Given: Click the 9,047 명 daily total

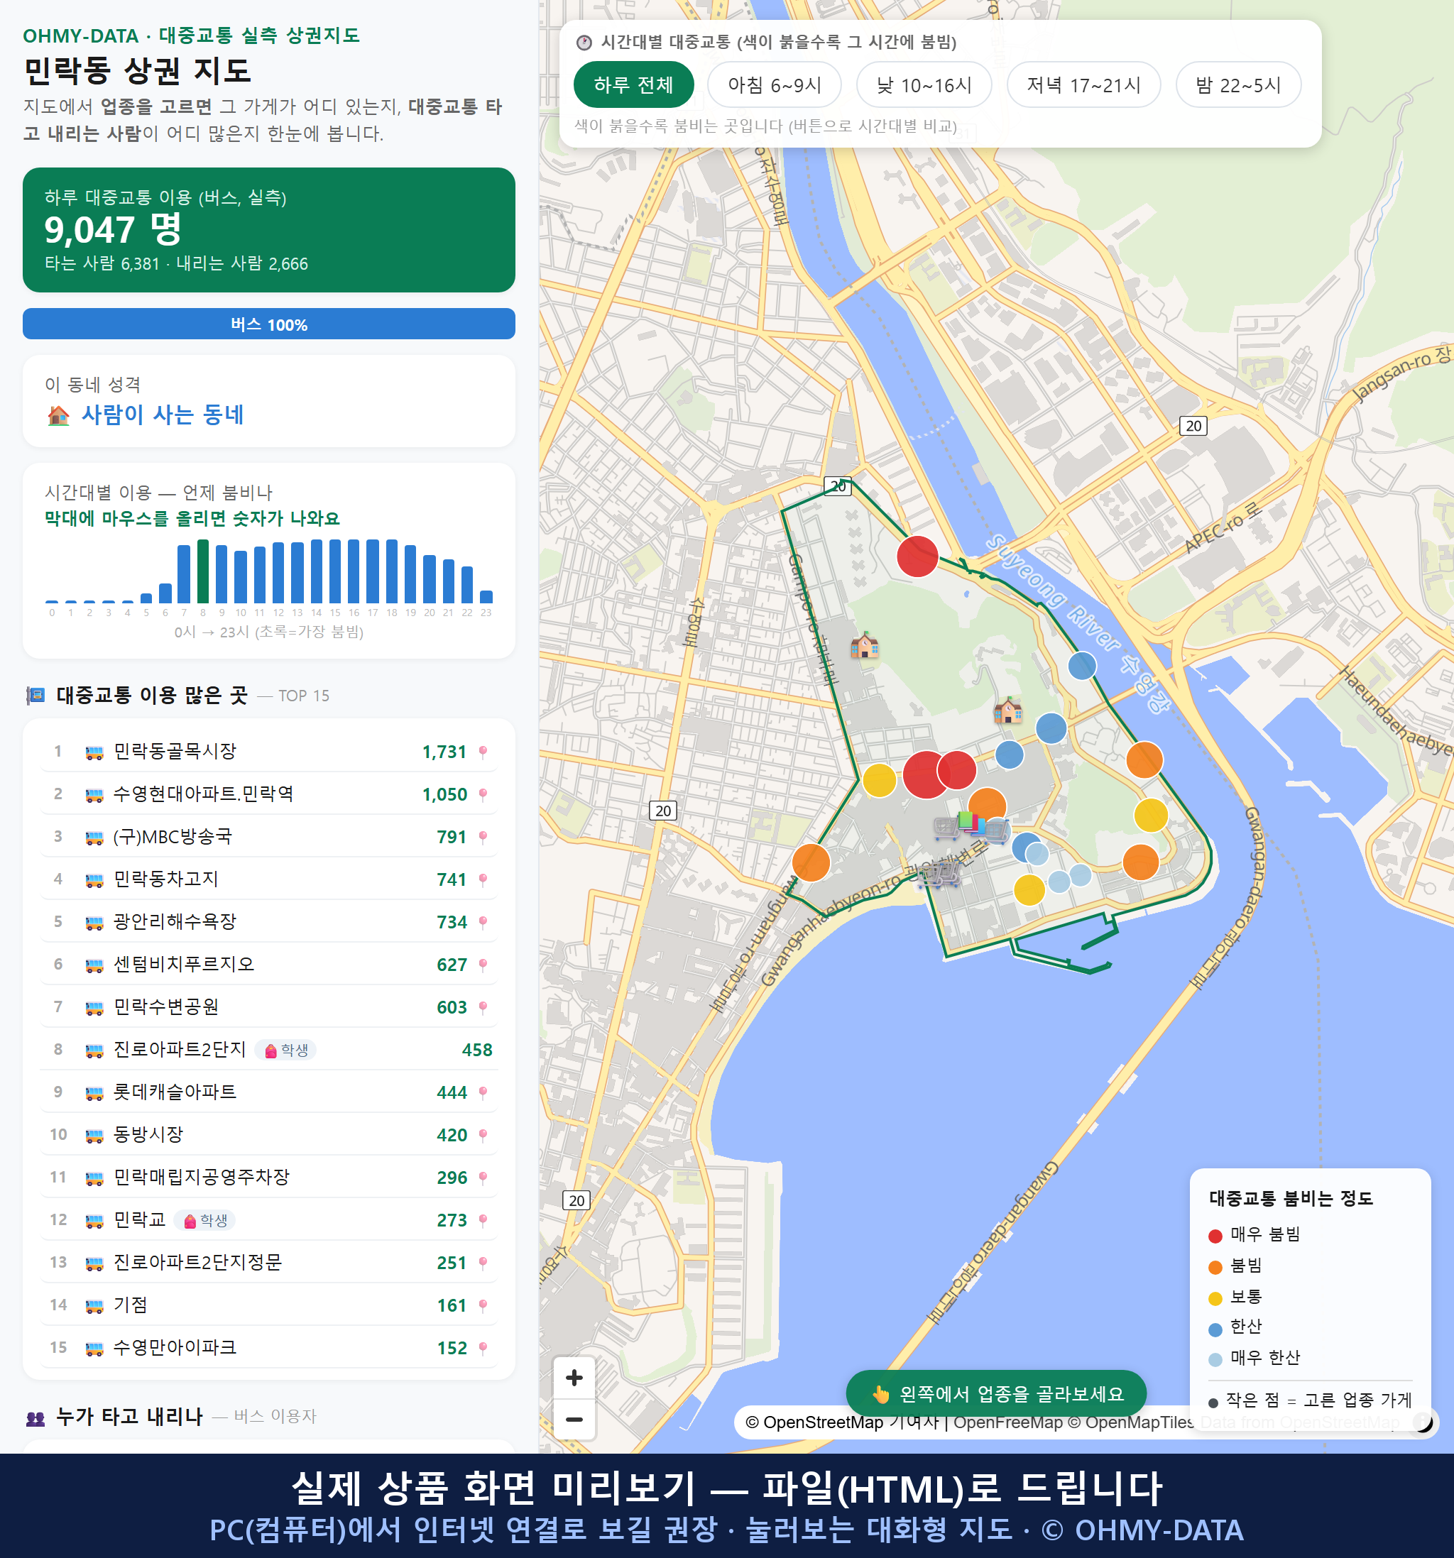Looking at the screenshot, I should [x=113, y=230].
